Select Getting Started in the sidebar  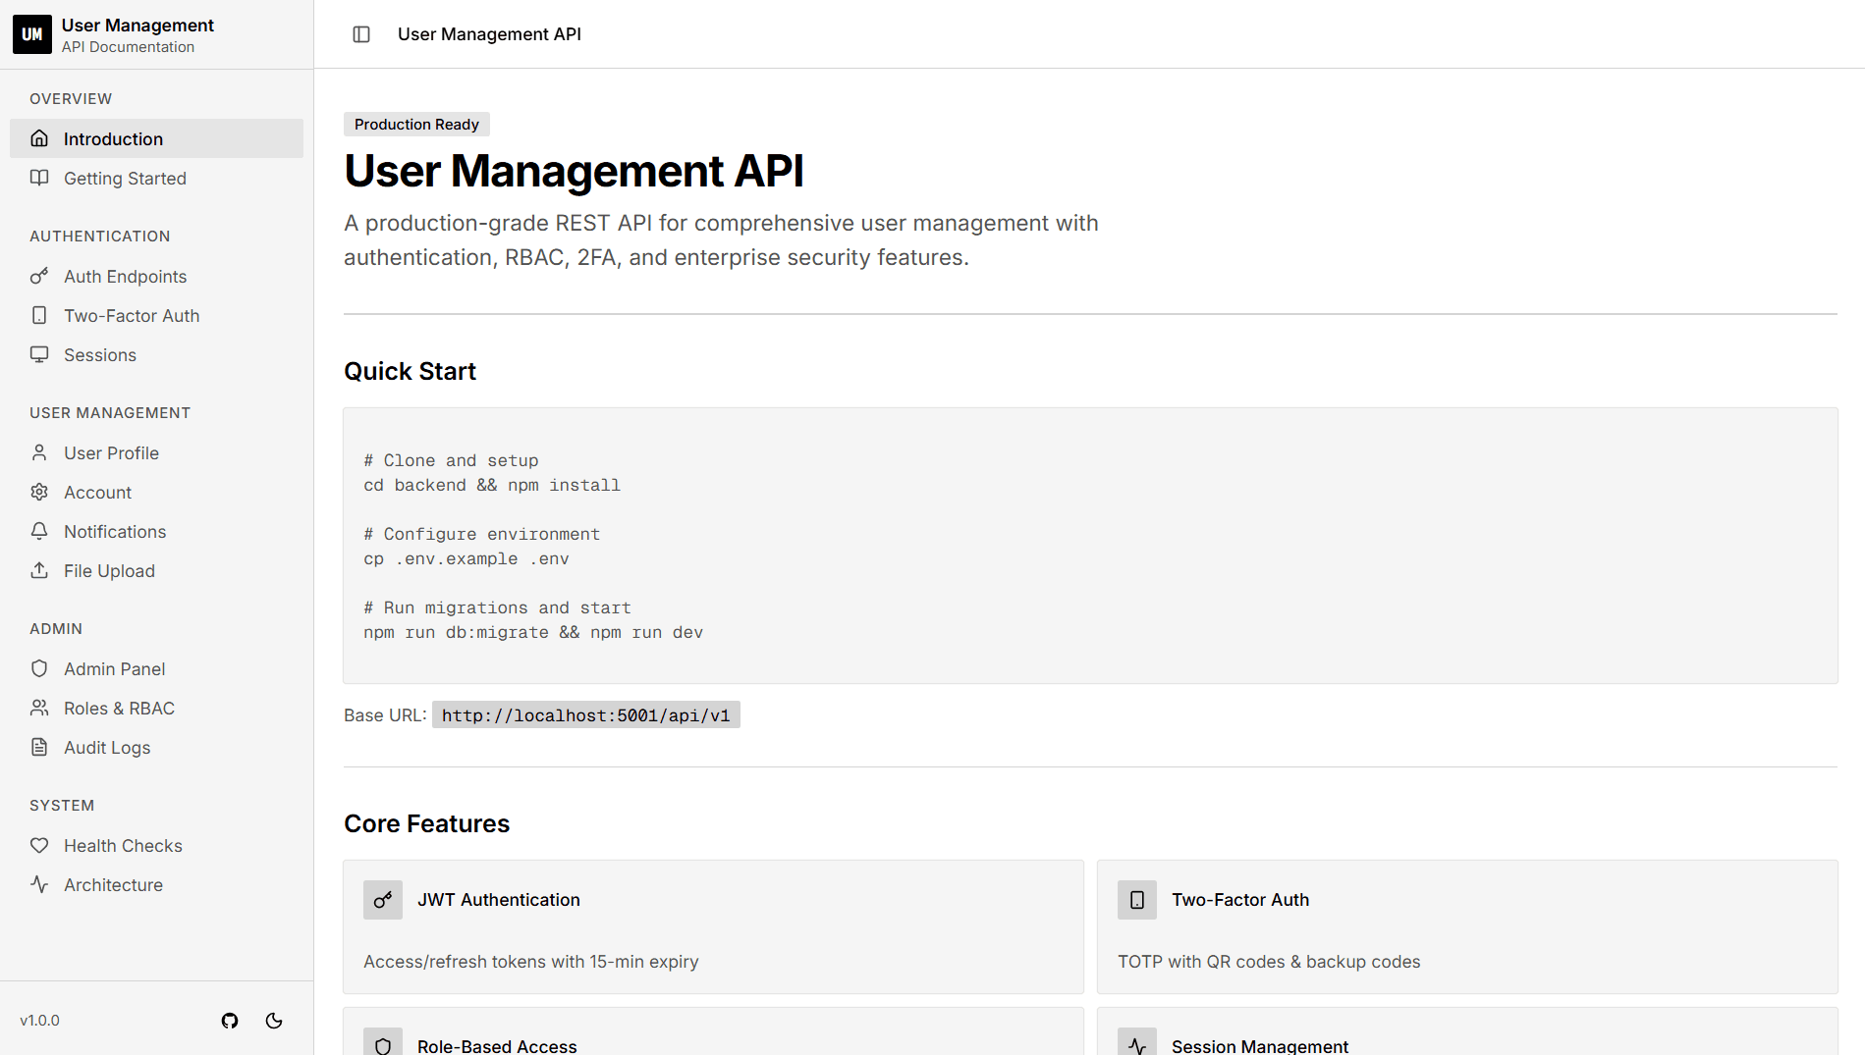tap(125, 178)
